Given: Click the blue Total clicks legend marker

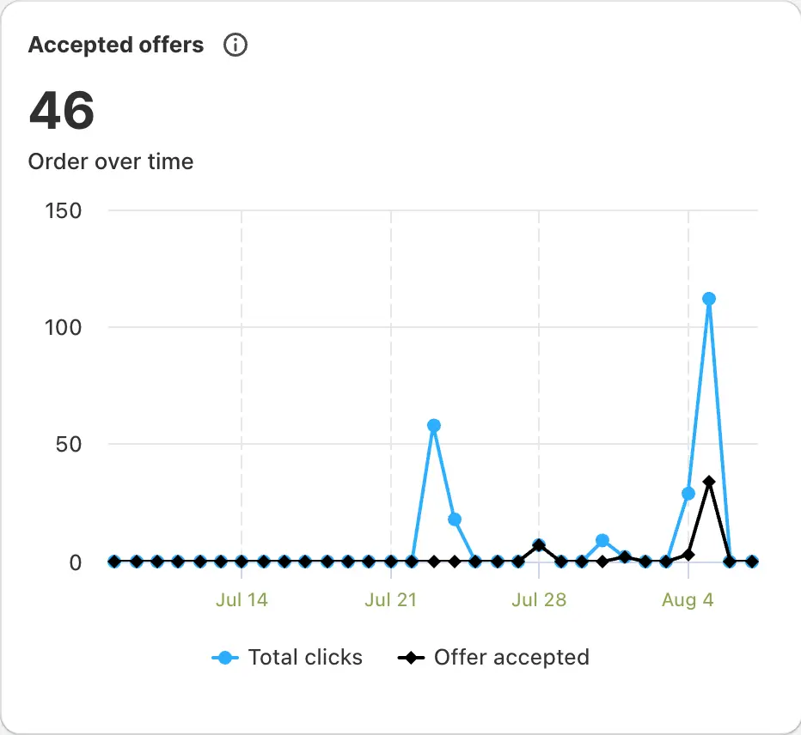Looking at the screenshot, I should pos(225,658).
